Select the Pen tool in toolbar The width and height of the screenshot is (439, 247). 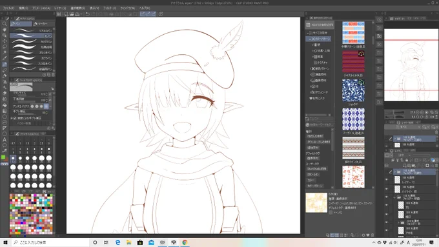point(5,64)
